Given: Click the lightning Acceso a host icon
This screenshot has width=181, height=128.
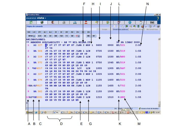Looking at the screenshot, I should (140, 108).
